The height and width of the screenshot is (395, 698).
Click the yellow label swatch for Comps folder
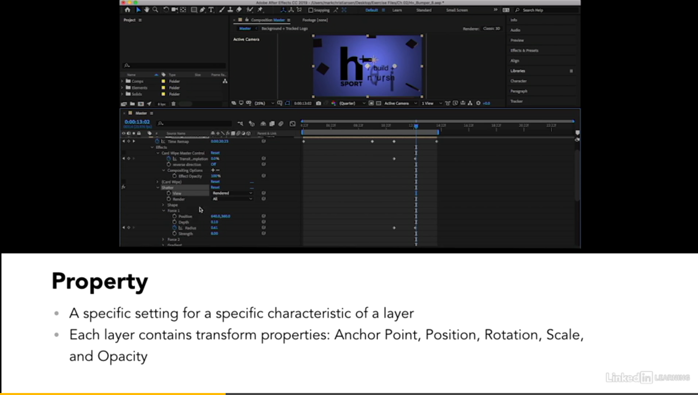click(x=163, y=81)
